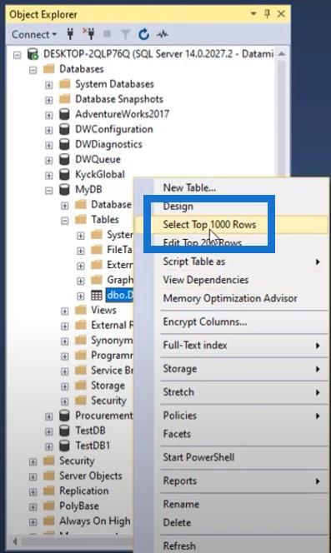The width and height of the screenshot is (331, 553).
Task: Open the Connect dropdown
Action: click(x=34, y=35)
